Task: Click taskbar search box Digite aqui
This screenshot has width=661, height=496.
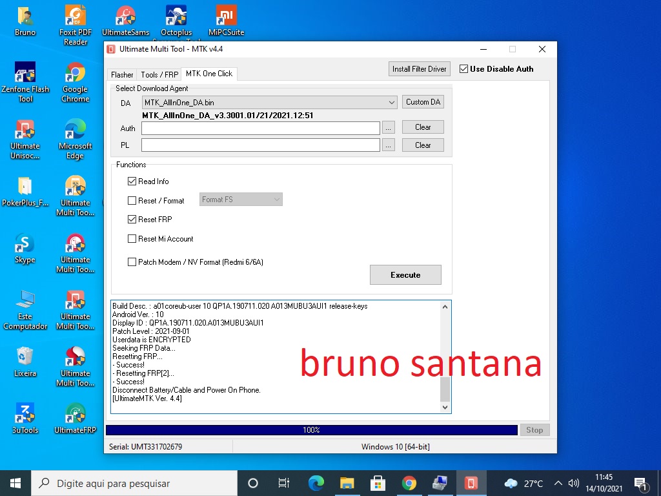Action: pyautogui.click(x=134, y=483)
